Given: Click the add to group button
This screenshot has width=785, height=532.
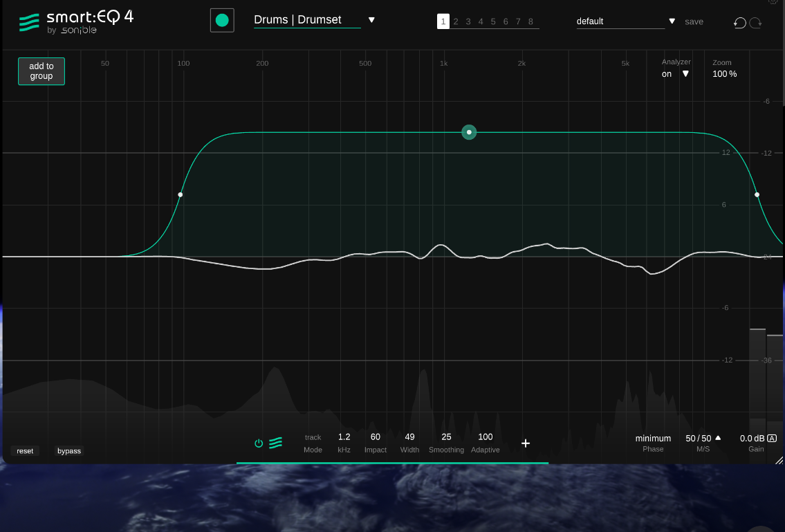Looking at the screenshot, I should point(41,71).
